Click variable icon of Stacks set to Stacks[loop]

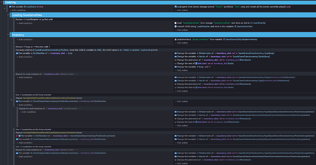coord(175,57)
